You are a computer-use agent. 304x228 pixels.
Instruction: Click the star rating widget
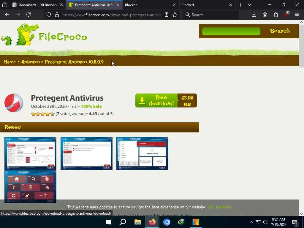(x=43, y=114)
